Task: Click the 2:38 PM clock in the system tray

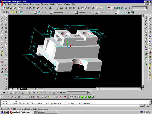Action: point(147,112)
